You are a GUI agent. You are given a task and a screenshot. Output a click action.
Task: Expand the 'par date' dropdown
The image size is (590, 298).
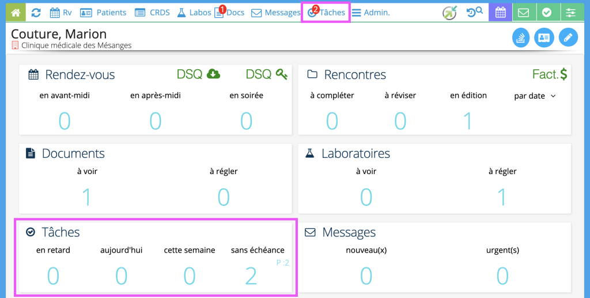(535, 96)
